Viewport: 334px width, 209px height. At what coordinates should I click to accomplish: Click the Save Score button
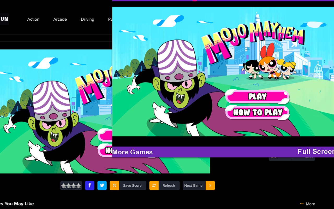(128, 185)
